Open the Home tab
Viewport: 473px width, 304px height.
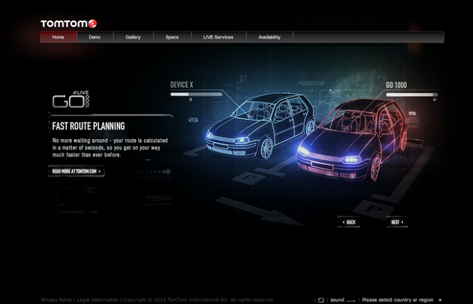coord(58,37)
